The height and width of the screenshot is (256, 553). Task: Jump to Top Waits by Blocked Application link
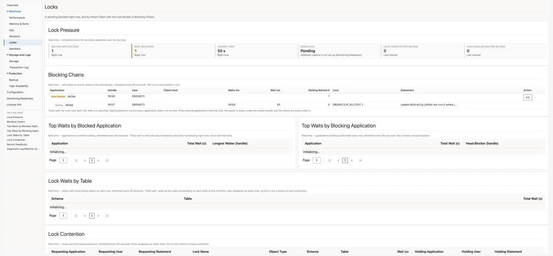[x=23, y=126]
